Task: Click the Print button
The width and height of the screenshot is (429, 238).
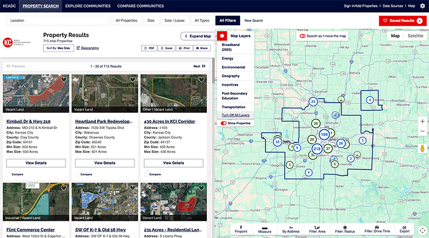Action: coord(184,48)
